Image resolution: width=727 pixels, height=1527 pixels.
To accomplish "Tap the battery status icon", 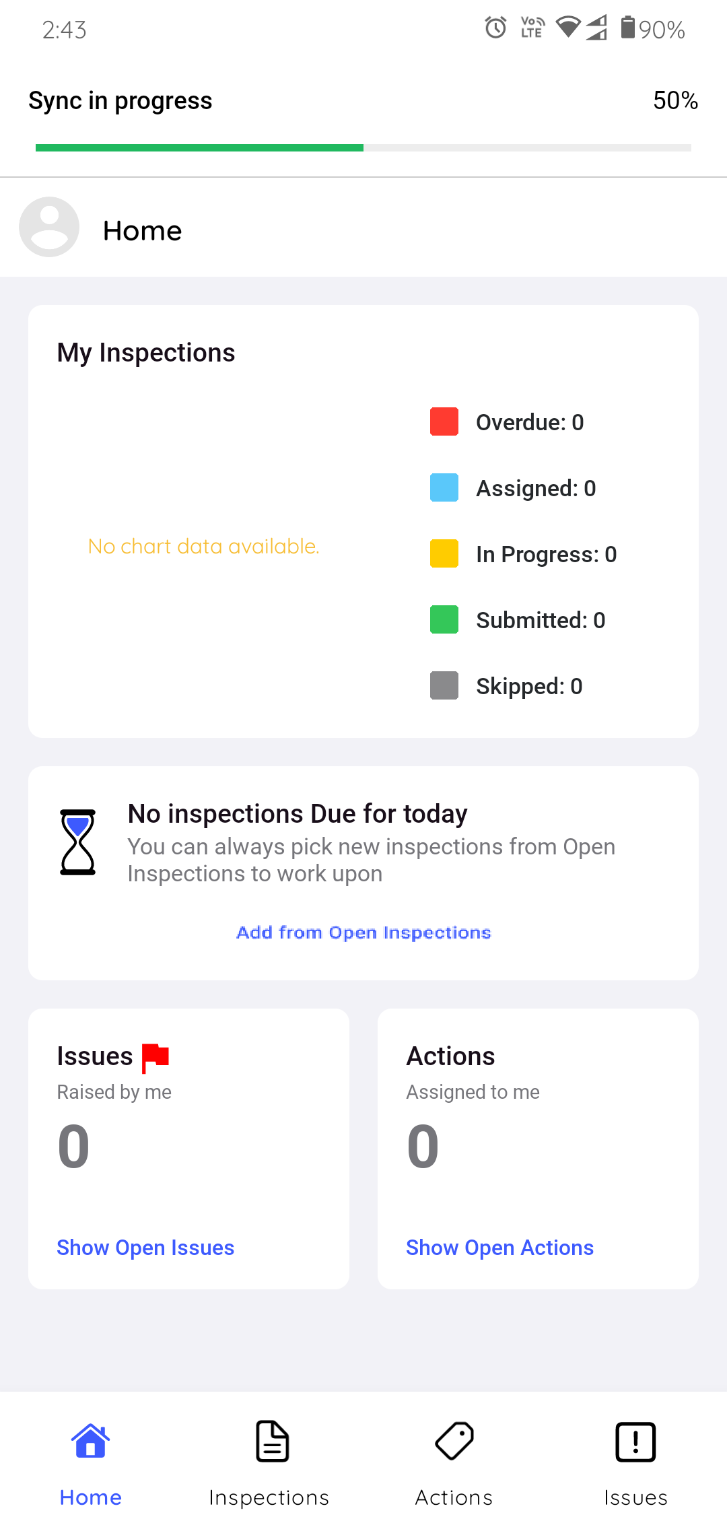I will (627, 28).
